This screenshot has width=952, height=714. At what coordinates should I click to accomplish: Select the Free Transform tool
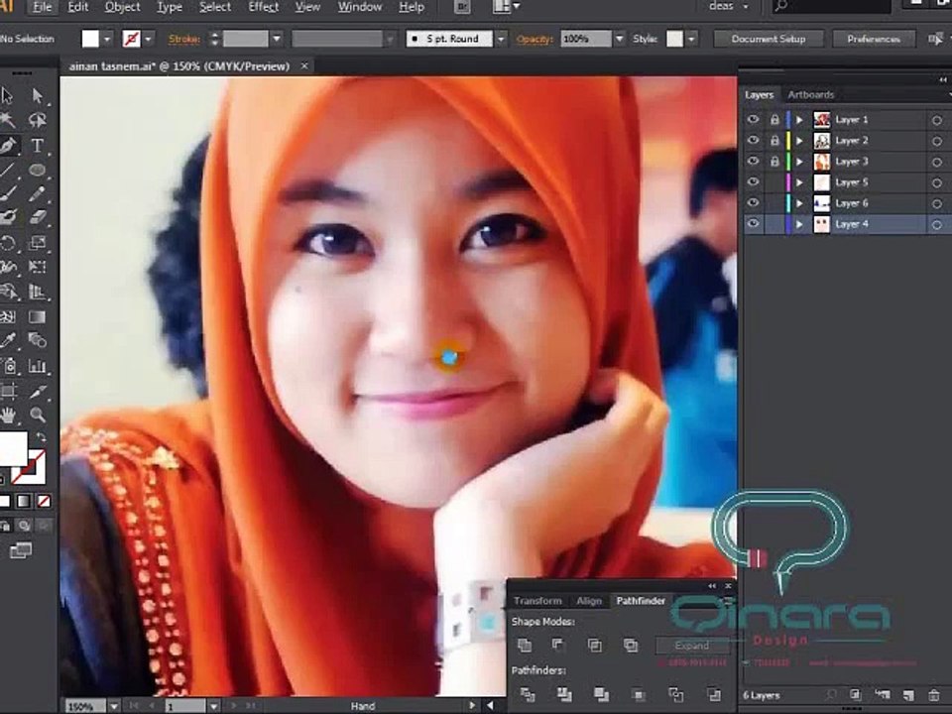(x=37, y=267)
